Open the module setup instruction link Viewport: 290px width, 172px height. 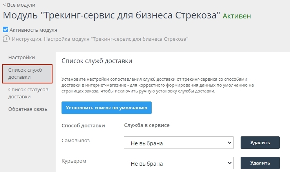(100, 39)
